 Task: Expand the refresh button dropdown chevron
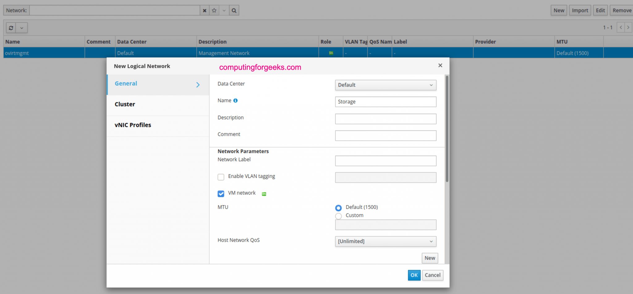click(x=22, y=27)
